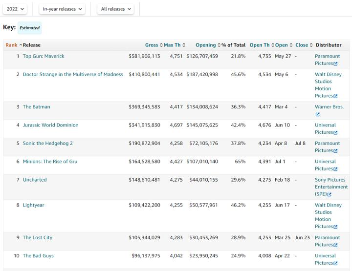
Task: Click the sort arrow icon beside Open Th
Action: coord(273,45)
